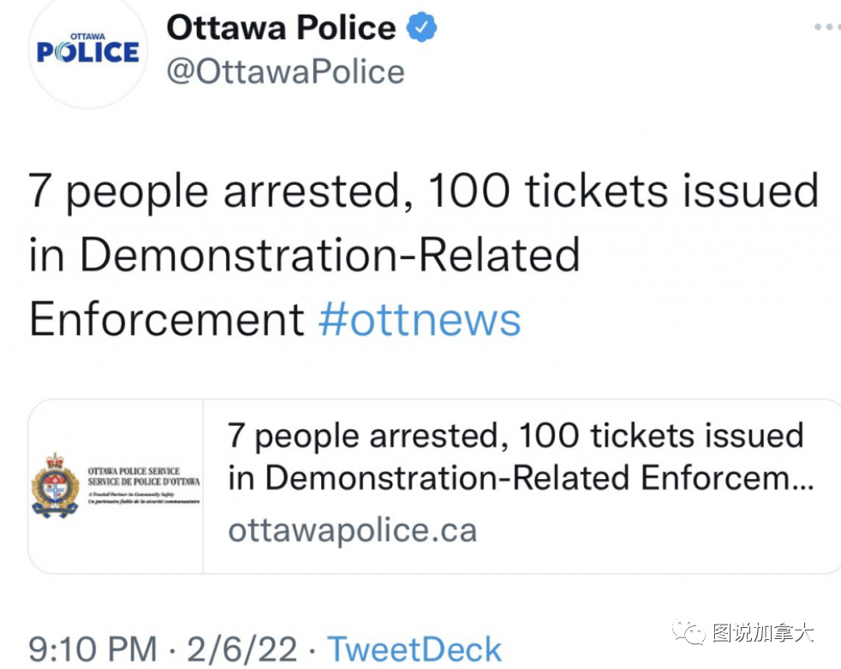Click the blue verified badge

tap(420, 27)
